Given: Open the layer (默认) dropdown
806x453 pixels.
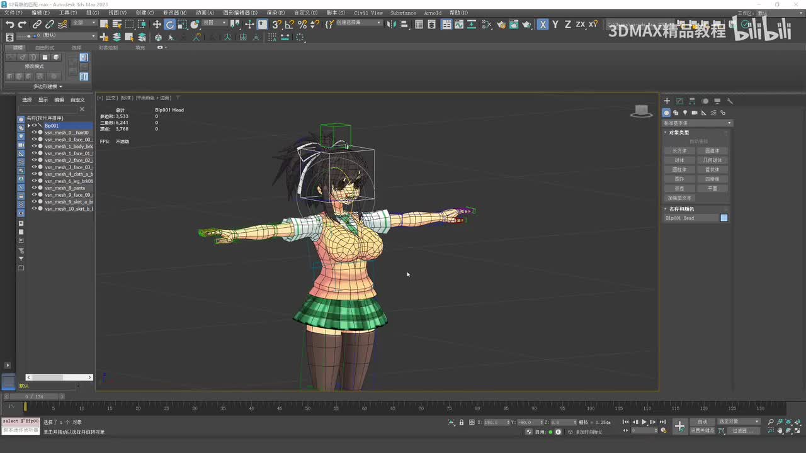Looking at the screenshot, I should [55, 36].
